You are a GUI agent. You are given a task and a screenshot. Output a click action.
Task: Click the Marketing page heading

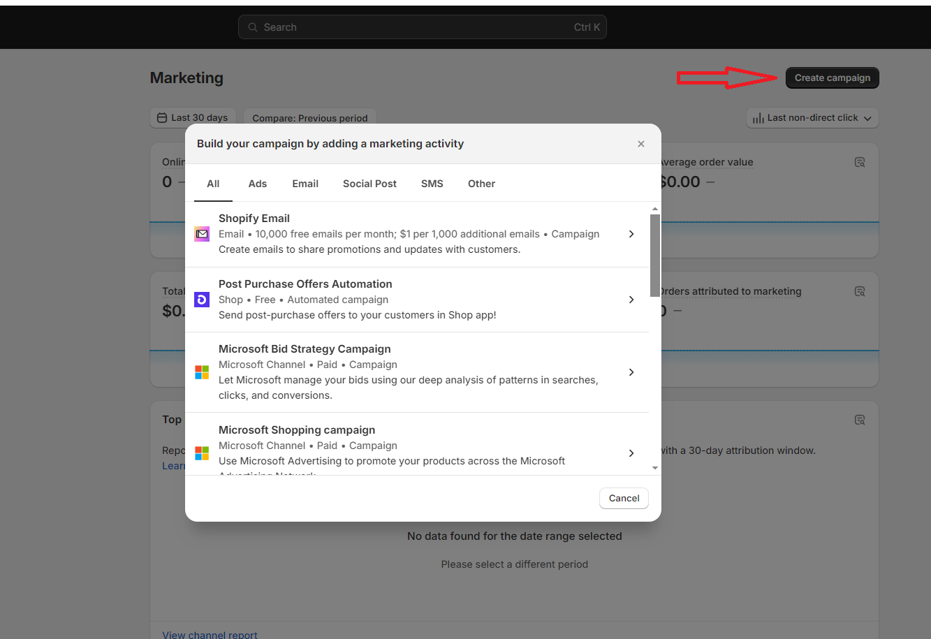tap(186, 78)
